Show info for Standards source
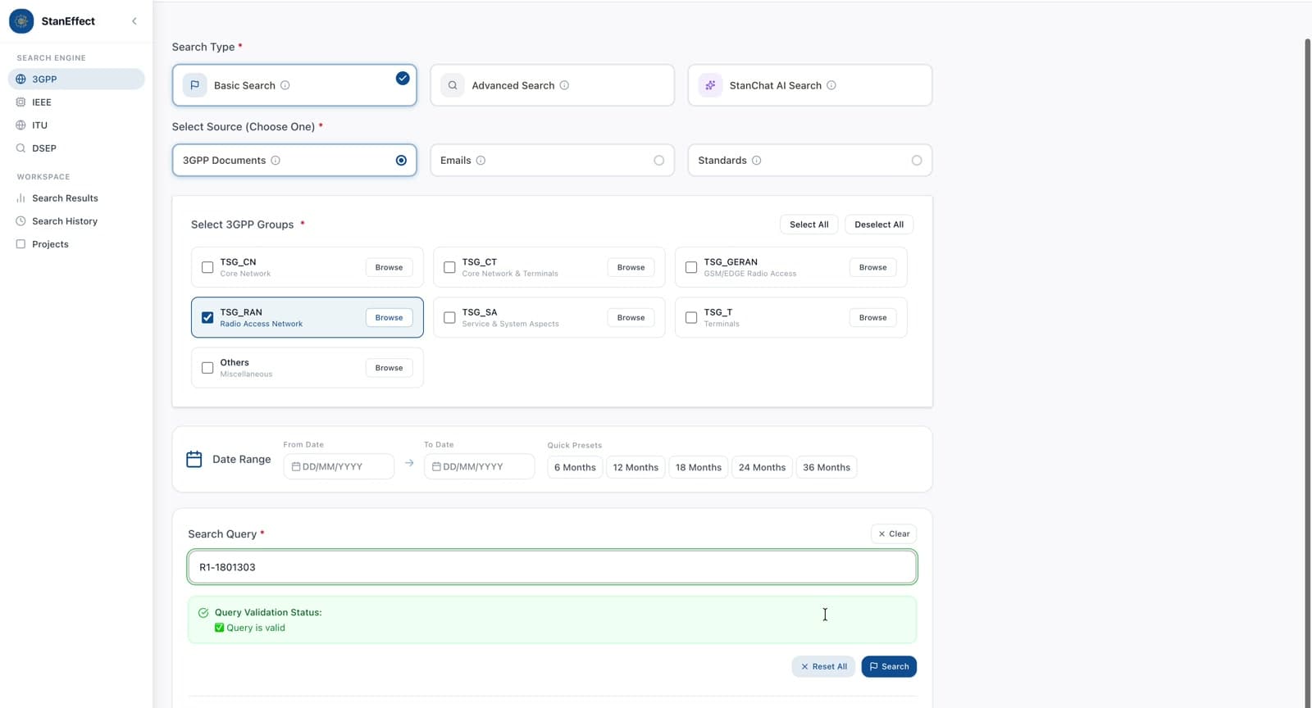Image resolution: width=1312 pixels, height=708 pixels. point(756,161)
